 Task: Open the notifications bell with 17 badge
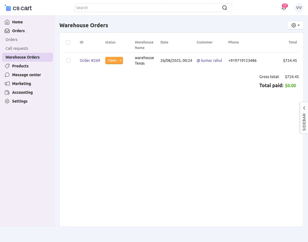click(284, 8)
